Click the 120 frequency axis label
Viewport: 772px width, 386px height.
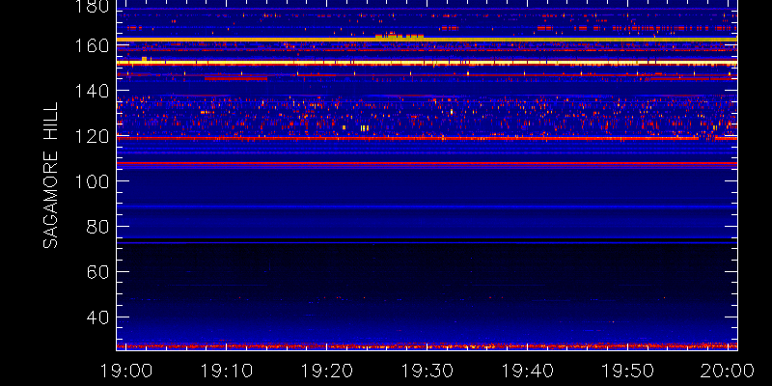pyautogui.click(x=92, y=136)
